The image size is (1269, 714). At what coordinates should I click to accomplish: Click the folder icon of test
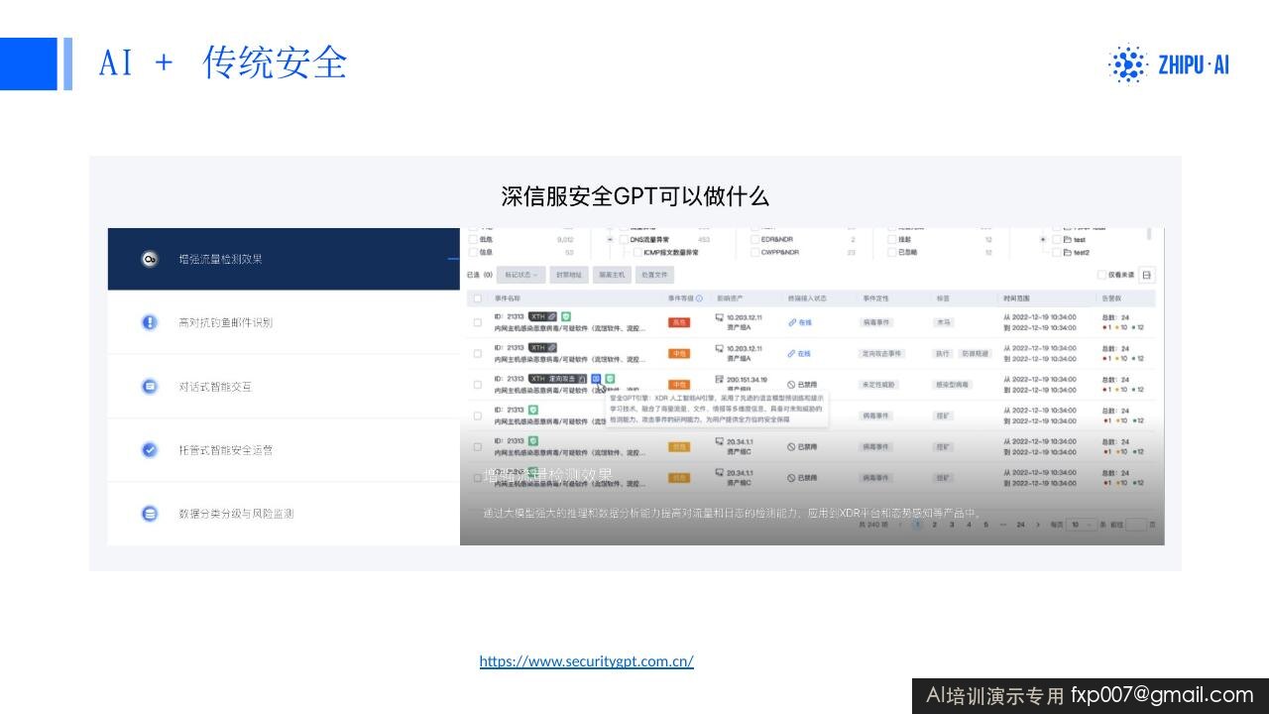coord(1068,240)
